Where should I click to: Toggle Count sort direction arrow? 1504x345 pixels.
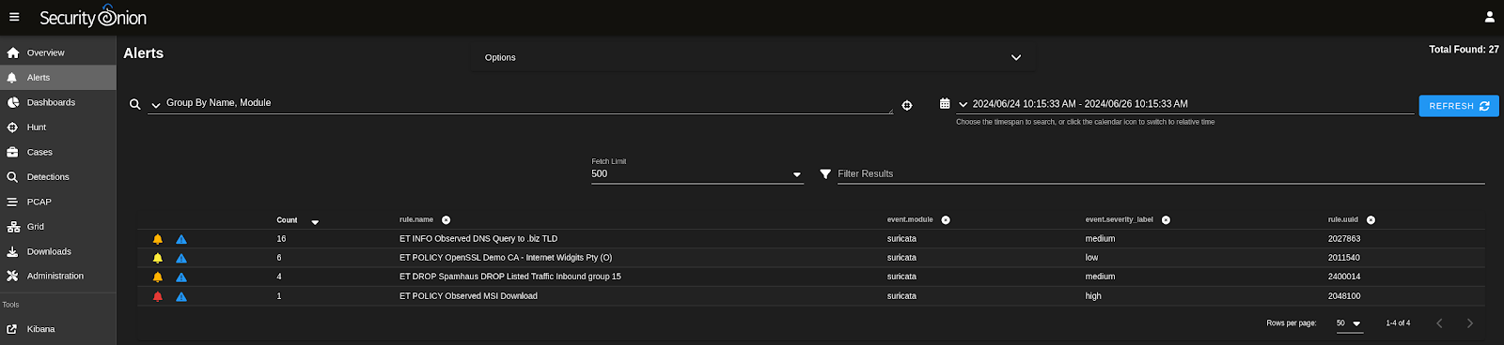(315, 222)
